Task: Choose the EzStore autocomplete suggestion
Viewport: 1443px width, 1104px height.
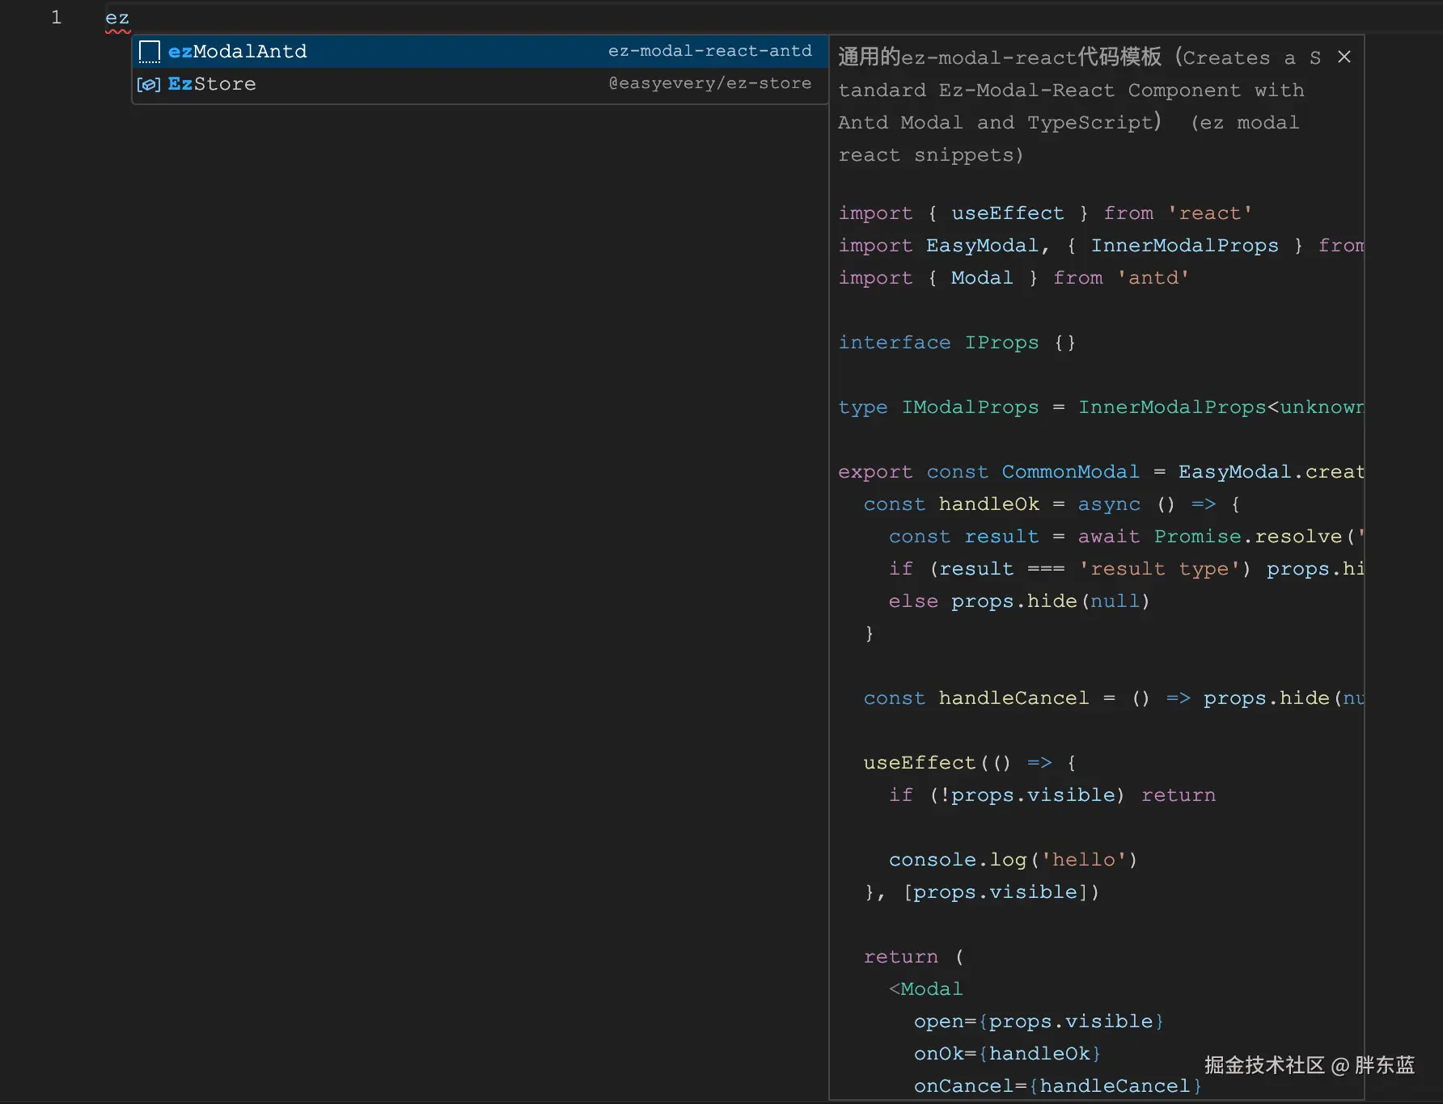Action: click(x=212, y=84)
